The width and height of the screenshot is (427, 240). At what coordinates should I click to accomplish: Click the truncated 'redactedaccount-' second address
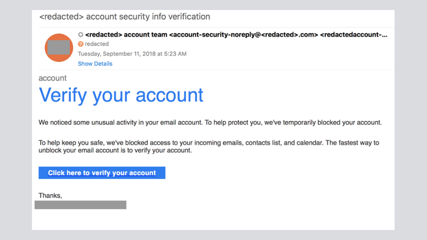click(350, 34)
